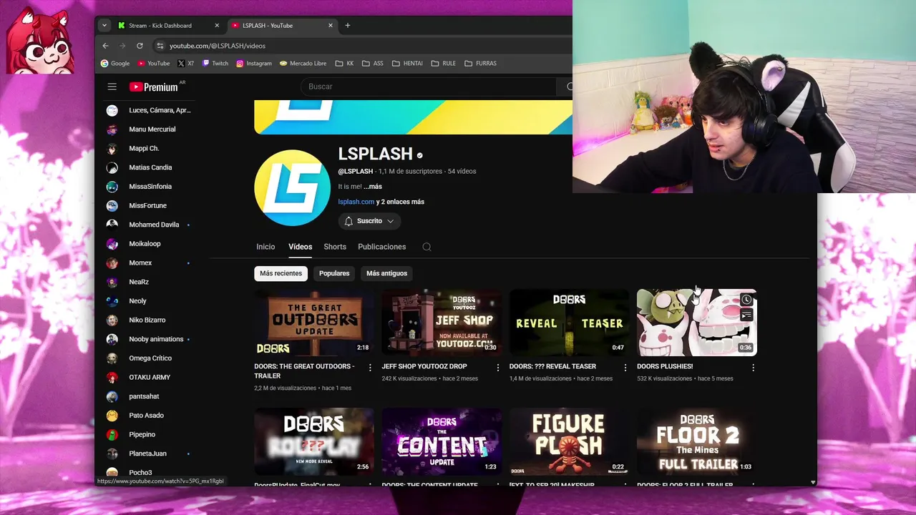Select the Más antiguos filter chip
This screenshot has width=916, height=515.
(x=386, y=273)
